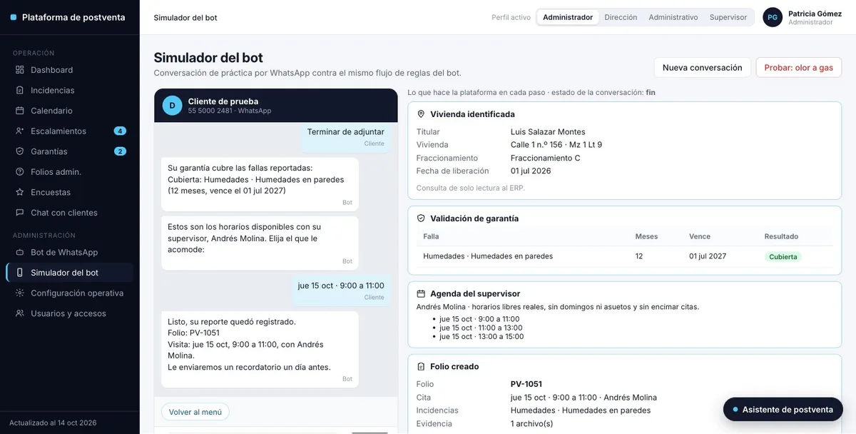Click the Encuestas star icon

[20, 192]
